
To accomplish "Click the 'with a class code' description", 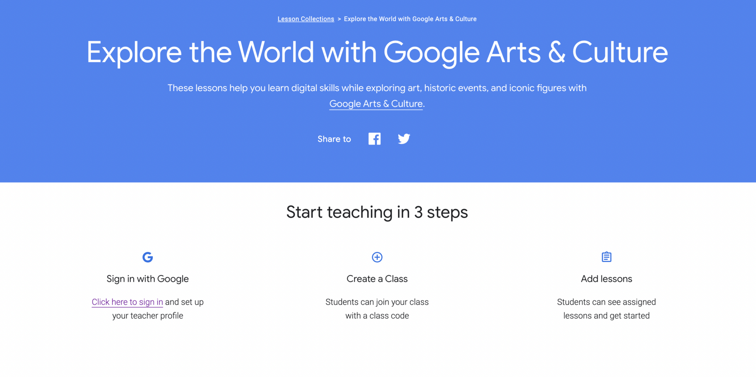I will (377, 316).
